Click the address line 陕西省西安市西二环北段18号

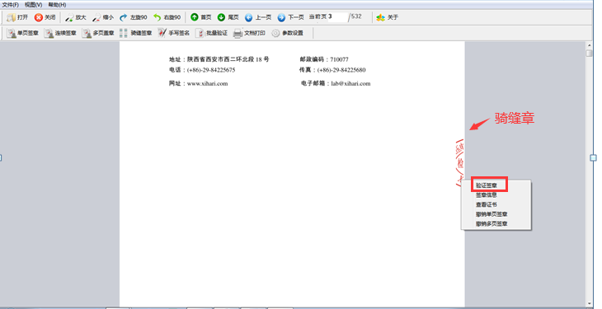pos(228,59)
